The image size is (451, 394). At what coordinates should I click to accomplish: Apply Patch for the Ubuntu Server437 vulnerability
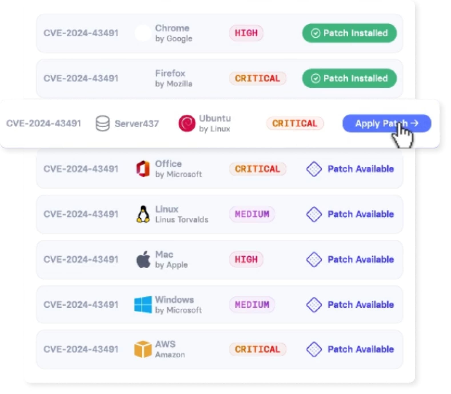pos(386,123)
